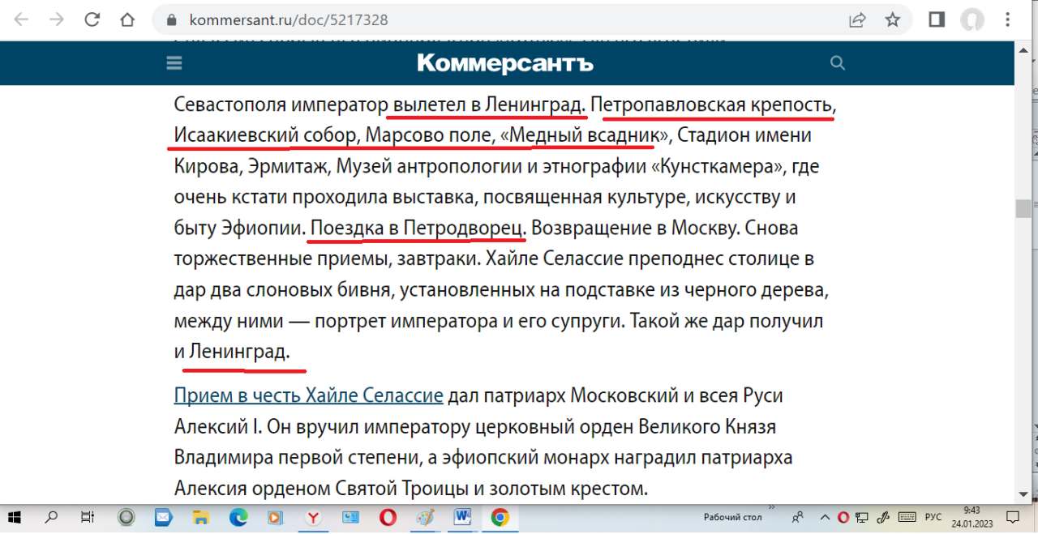1038x534 pixels.
Task: Share this page via share icon
Action: pyautogui.click(x=857, y=19)
